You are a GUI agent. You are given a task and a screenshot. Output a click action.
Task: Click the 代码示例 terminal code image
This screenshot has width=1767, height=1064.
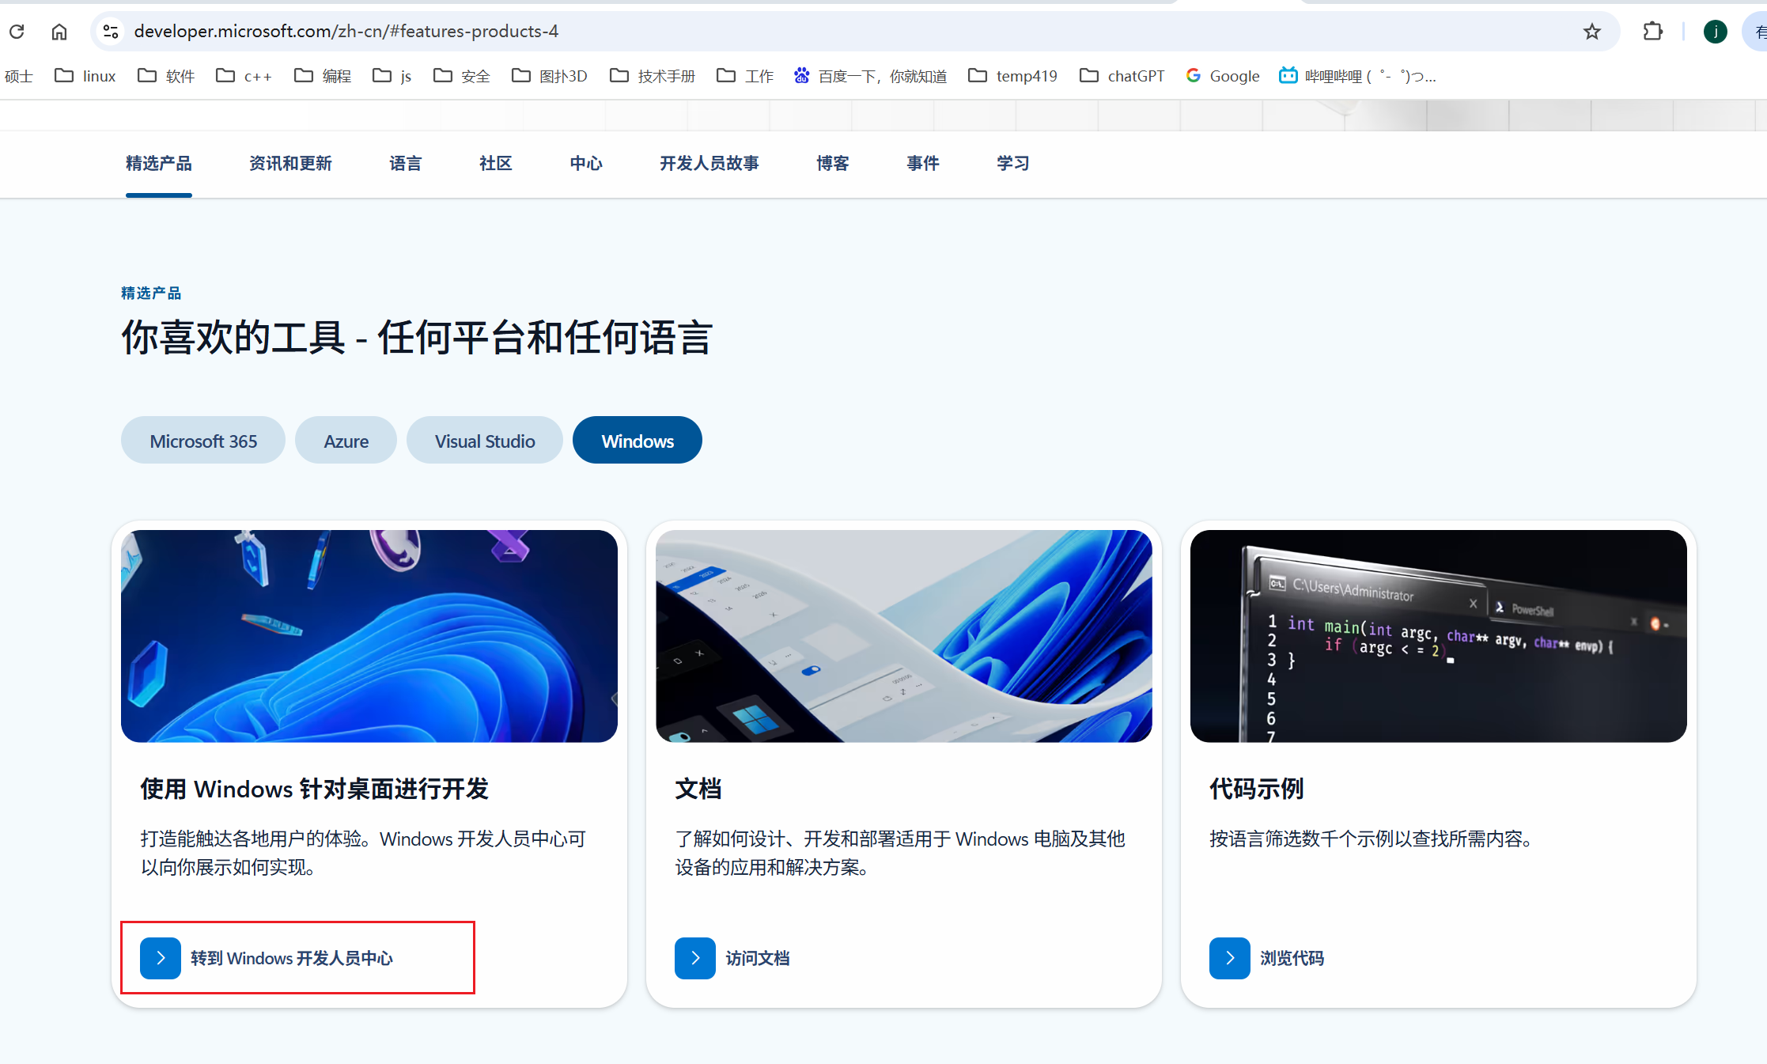tap(1439, 636)
